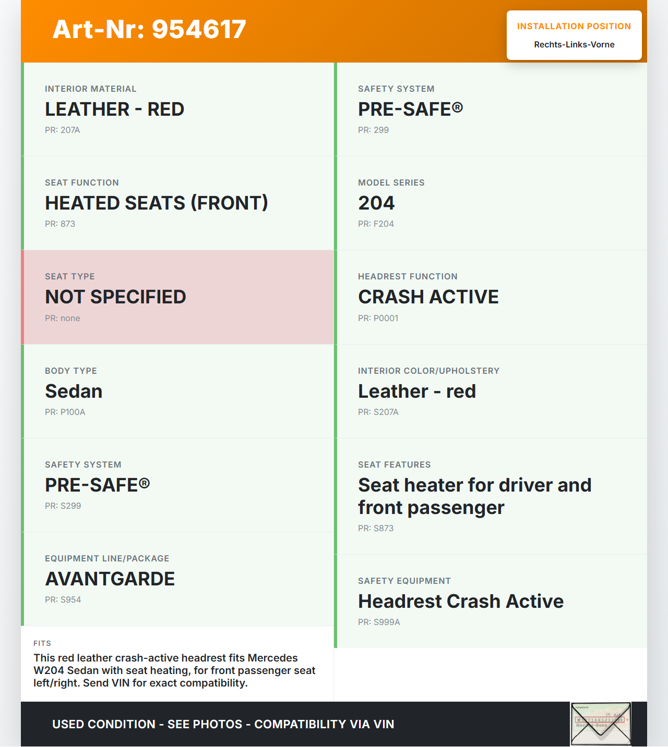Click the PRE-SAFE card with PR: S299

178,485
